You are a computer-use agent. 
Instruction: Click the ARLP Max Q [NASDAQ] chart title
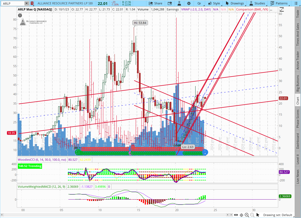(35, 9)
